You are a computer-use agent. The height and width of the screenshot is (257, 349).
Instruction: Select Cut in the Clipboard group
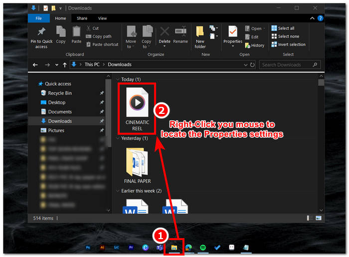93,28
